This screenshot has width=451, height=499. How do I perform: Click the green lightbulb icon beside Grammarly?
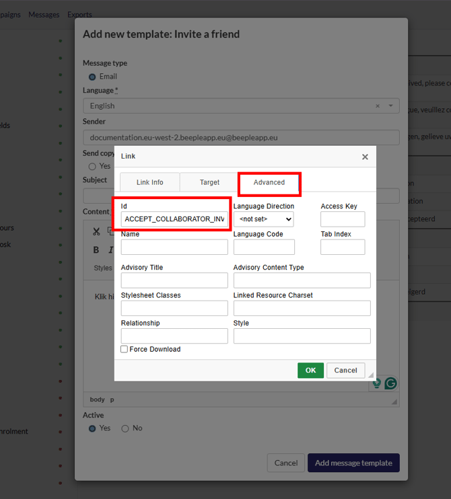[x=377, y=383]
